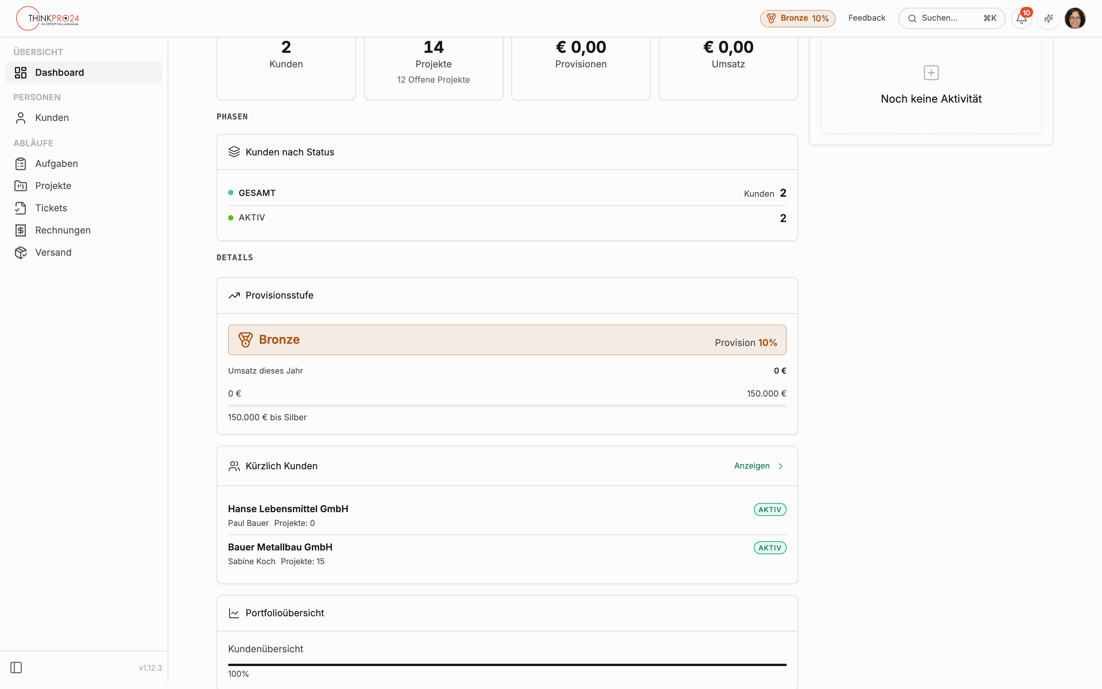
Task: Open notifications bell with 10 badge
Action: 1021,18
